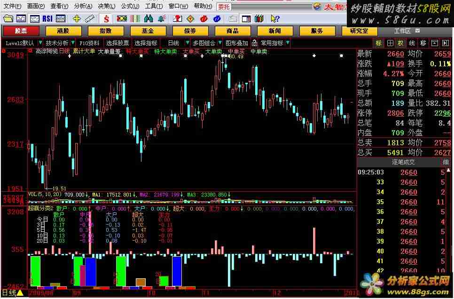The image size is (454, 299).
Task: Expand the 多图组合 dropdown arrow
Action: (x=220, y=43)
